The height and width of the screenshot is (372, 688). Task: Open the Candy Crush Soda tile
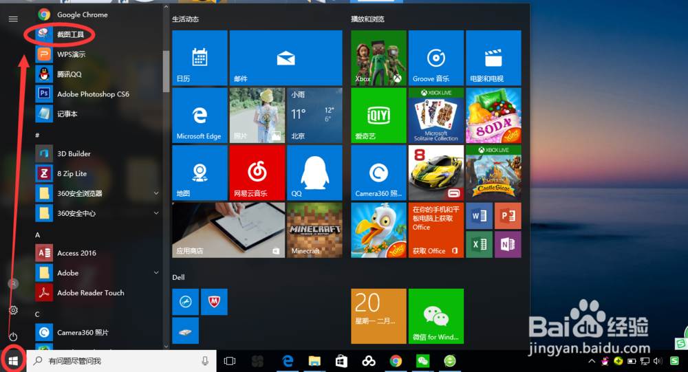tap(493, 116)
